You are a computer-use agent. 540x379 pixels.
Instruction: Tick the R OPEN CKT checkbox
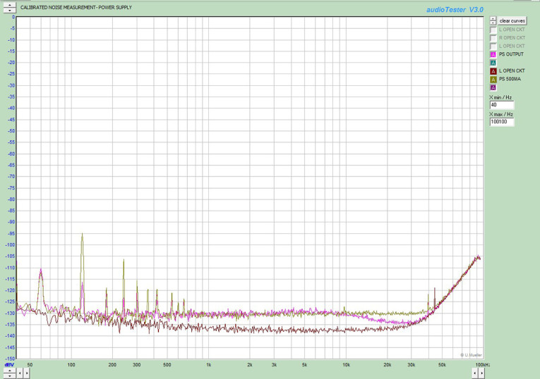coord(493,38)
